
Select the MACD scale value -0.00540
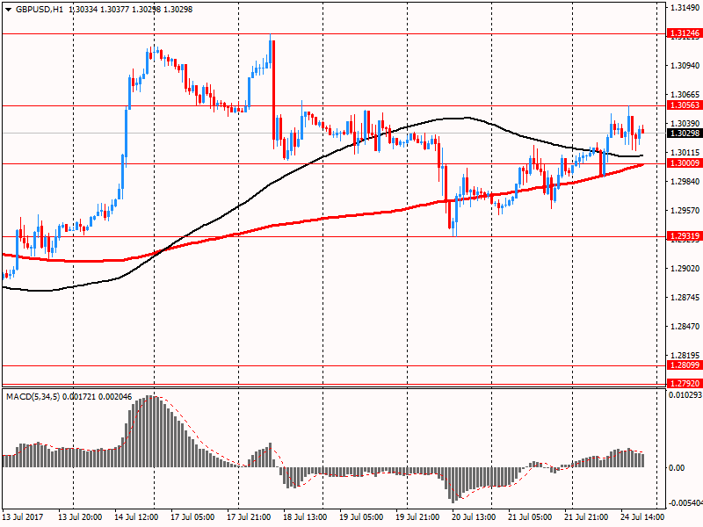pyautogui.click(x=685, y=503)
